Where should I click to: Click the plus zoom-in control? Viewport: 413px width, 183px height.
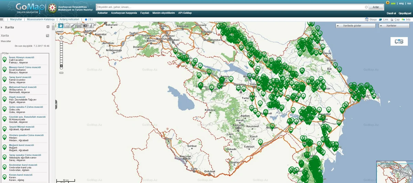(61, 37)
